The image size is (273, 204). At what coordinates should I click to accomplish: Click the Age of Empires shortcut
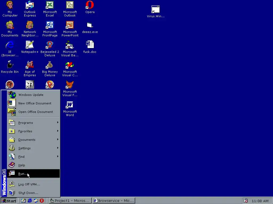[30, 69]
